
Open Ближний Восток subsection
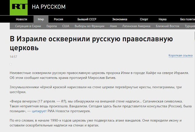tap(168, 26)
